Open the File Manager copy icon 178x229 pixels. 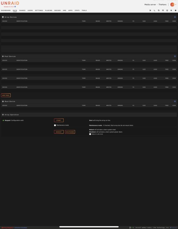click(x=159, y=10)
